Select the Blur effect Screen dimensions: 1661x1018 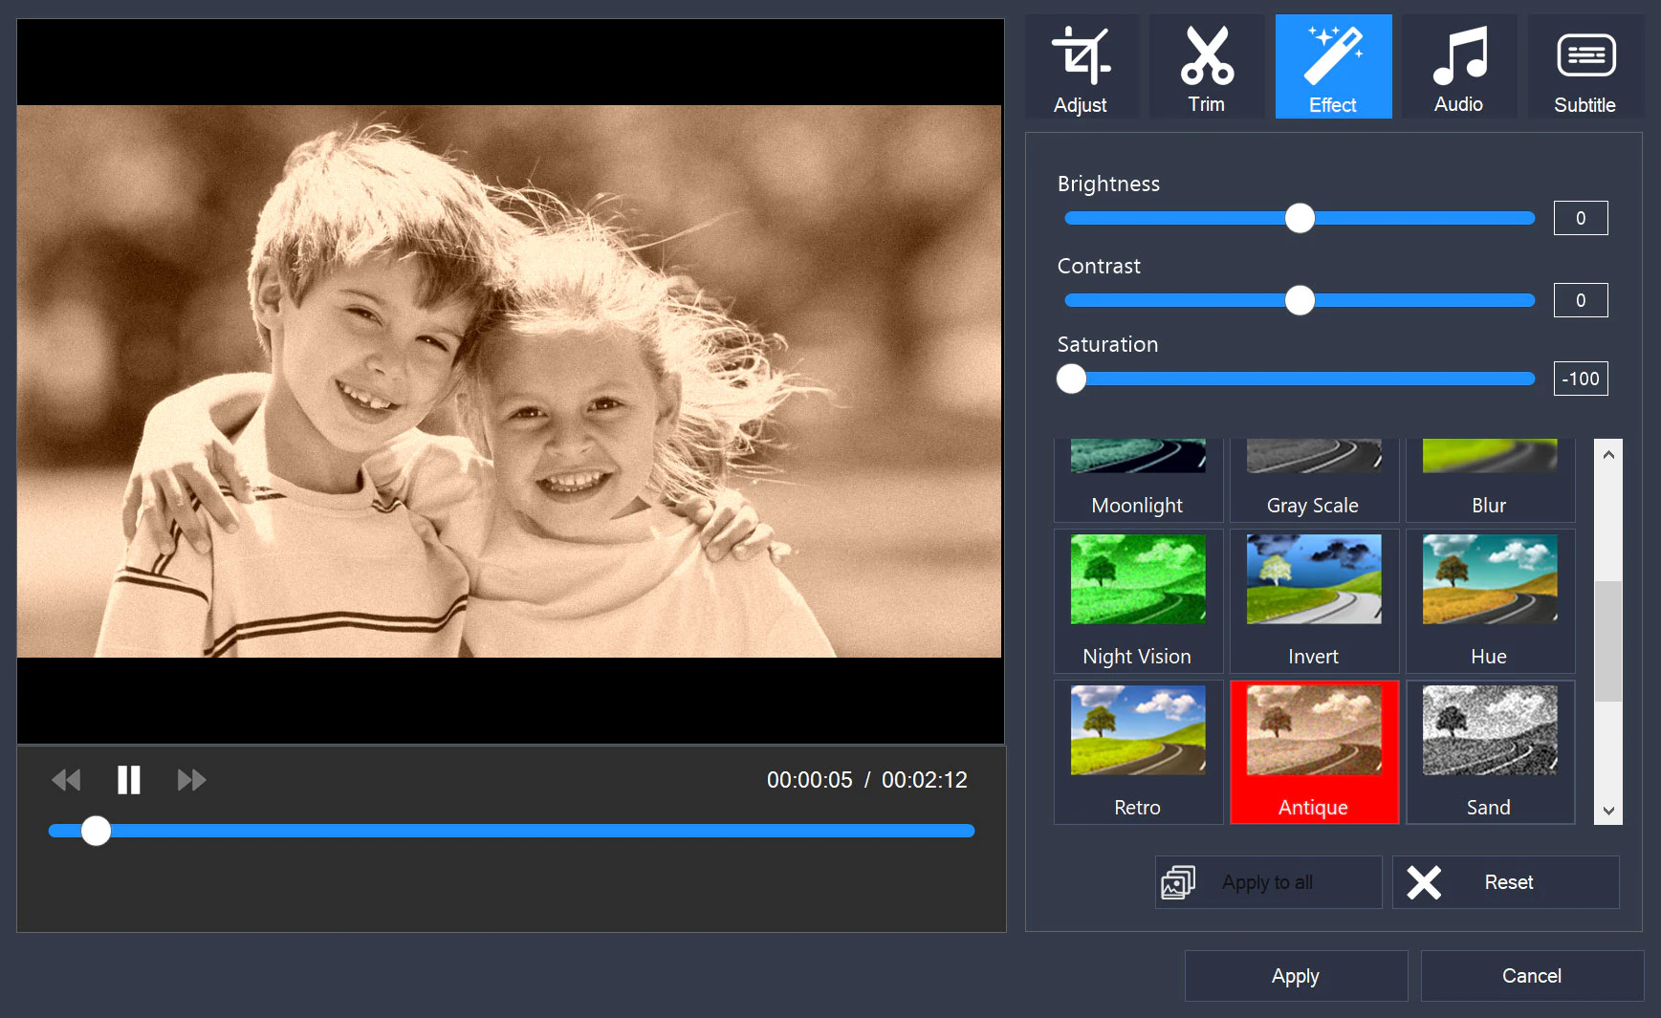pyautogui.click(x=1490, y=480)
